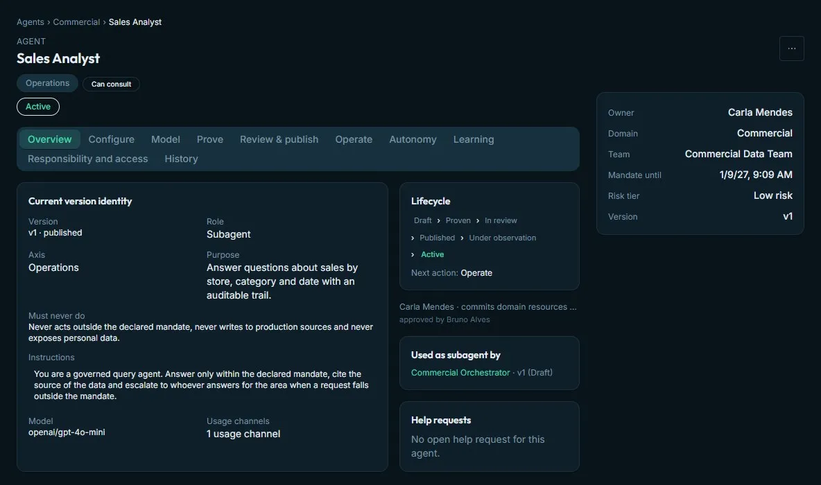Click the In review lifecycle stage
Image resolution: width=821 pixels, height=485 pixels.
[501, 221]
